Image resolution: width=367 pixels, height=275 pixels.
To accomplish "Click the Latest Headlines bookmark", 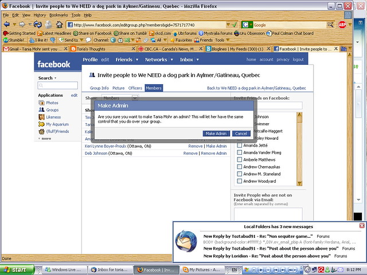I will pos(54,33).
